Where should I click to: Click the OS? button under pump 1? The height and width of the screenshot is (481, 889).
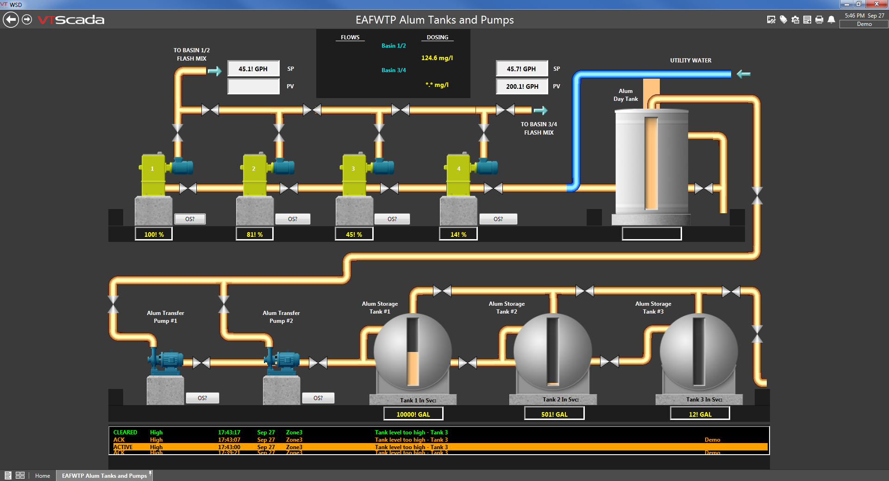[x=190, y=219]
